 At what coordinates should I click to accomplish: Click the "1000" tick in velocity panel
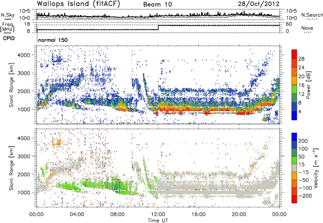(x=24, y=192)
